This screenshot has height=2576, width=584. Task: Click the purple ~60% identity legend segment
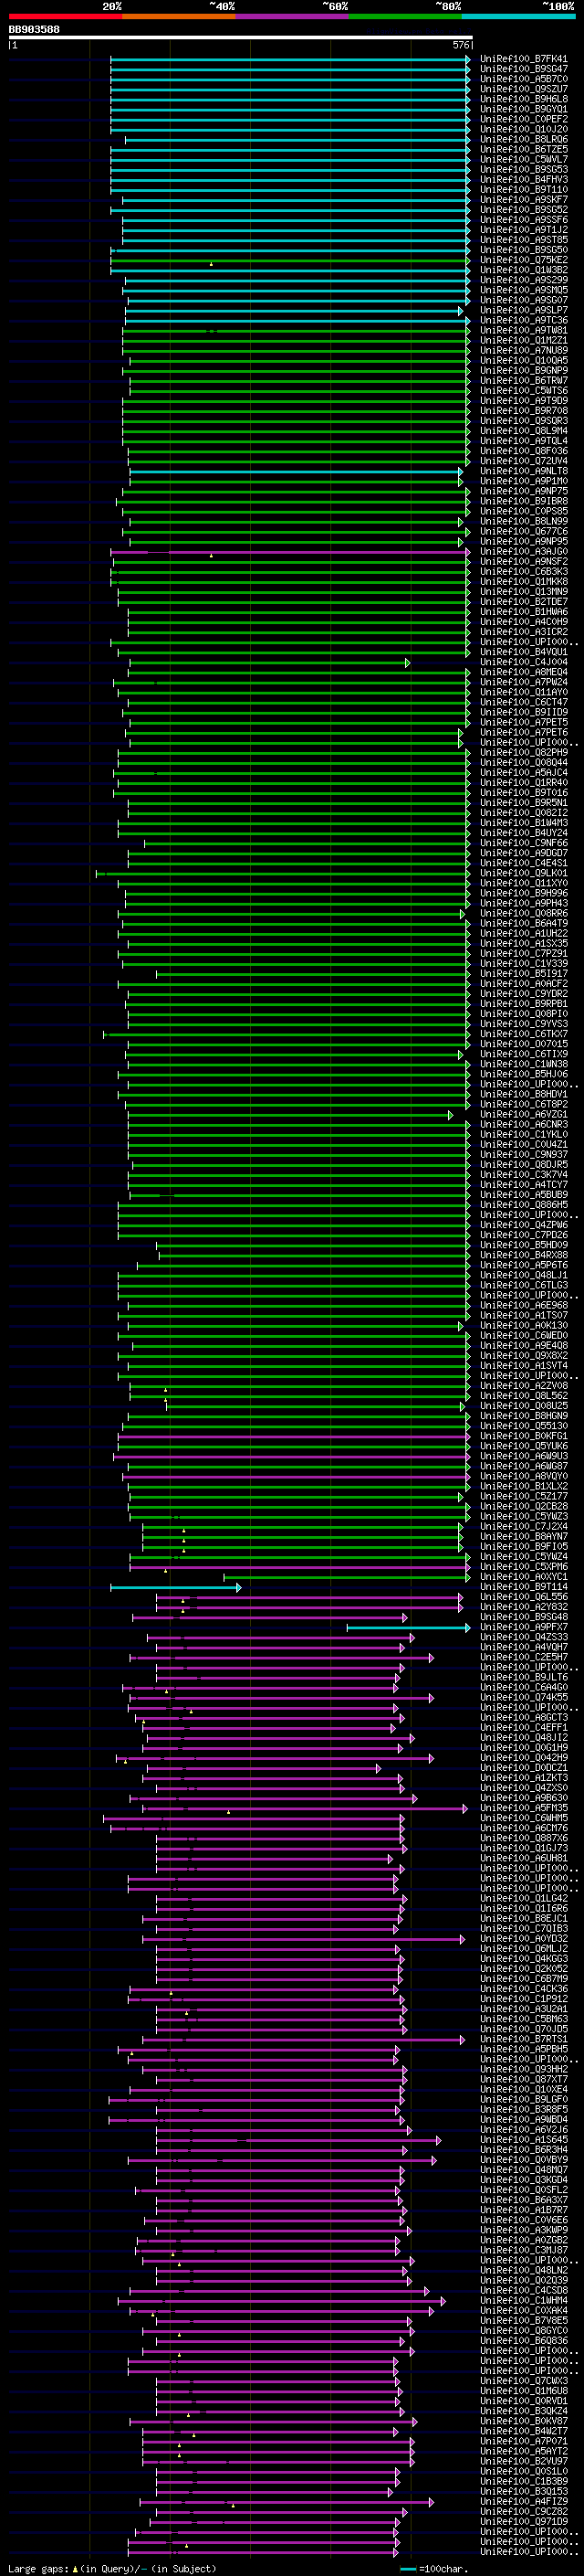click(293, 16)
